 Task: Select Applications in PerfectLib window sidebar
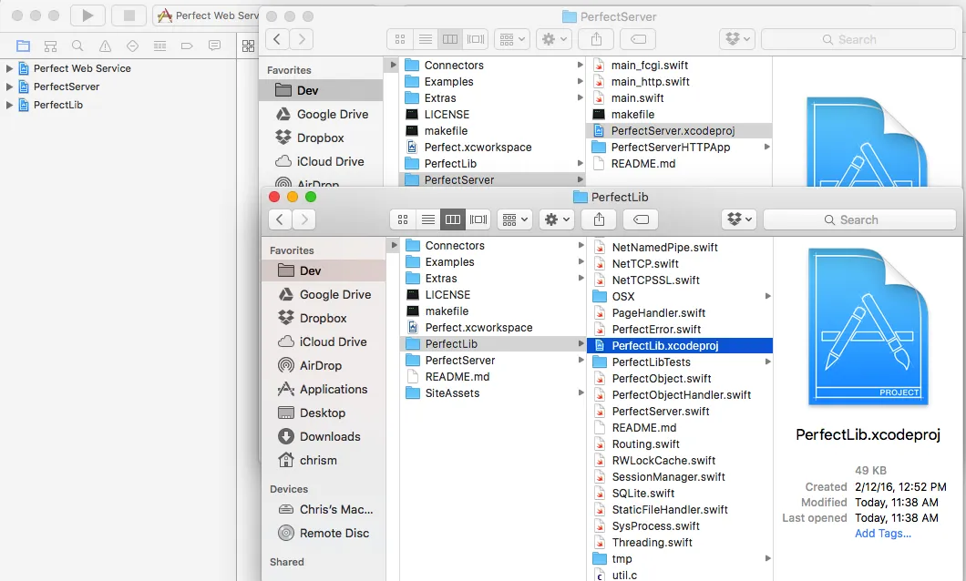[324, 390]
